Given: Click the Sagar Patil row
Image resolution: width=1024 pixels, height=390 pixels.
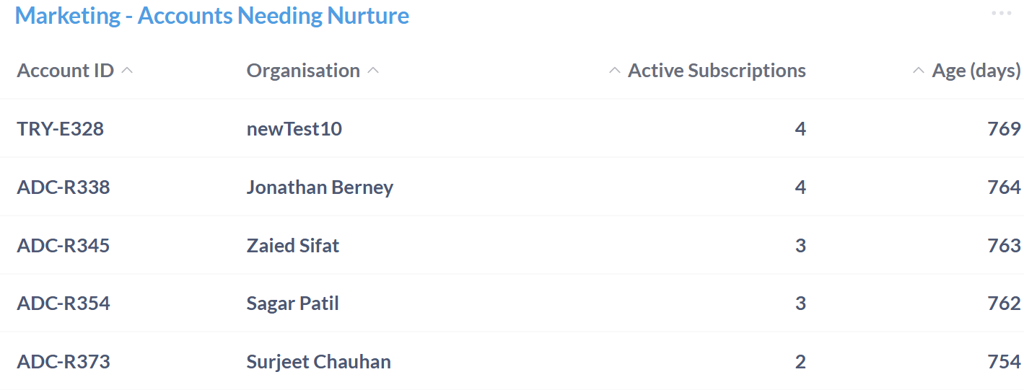Looking at the screenshot, I should [x=293, y=303].
